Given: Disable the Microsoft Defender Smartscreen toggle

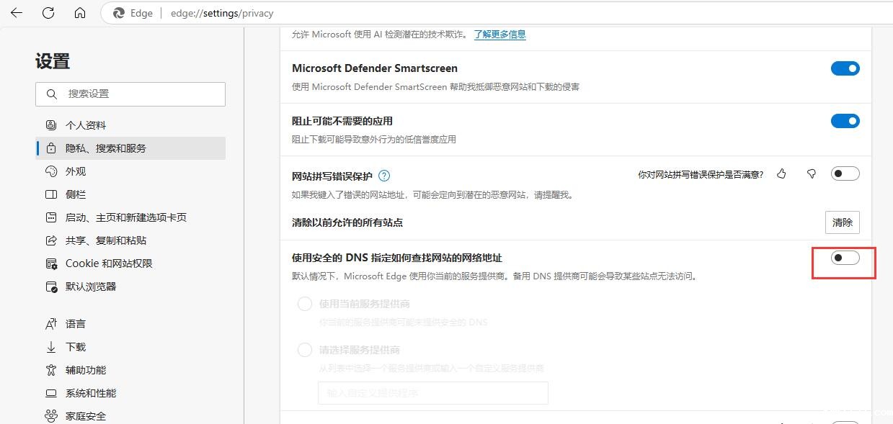Looking at the screenshot, I should coord(845,68).
